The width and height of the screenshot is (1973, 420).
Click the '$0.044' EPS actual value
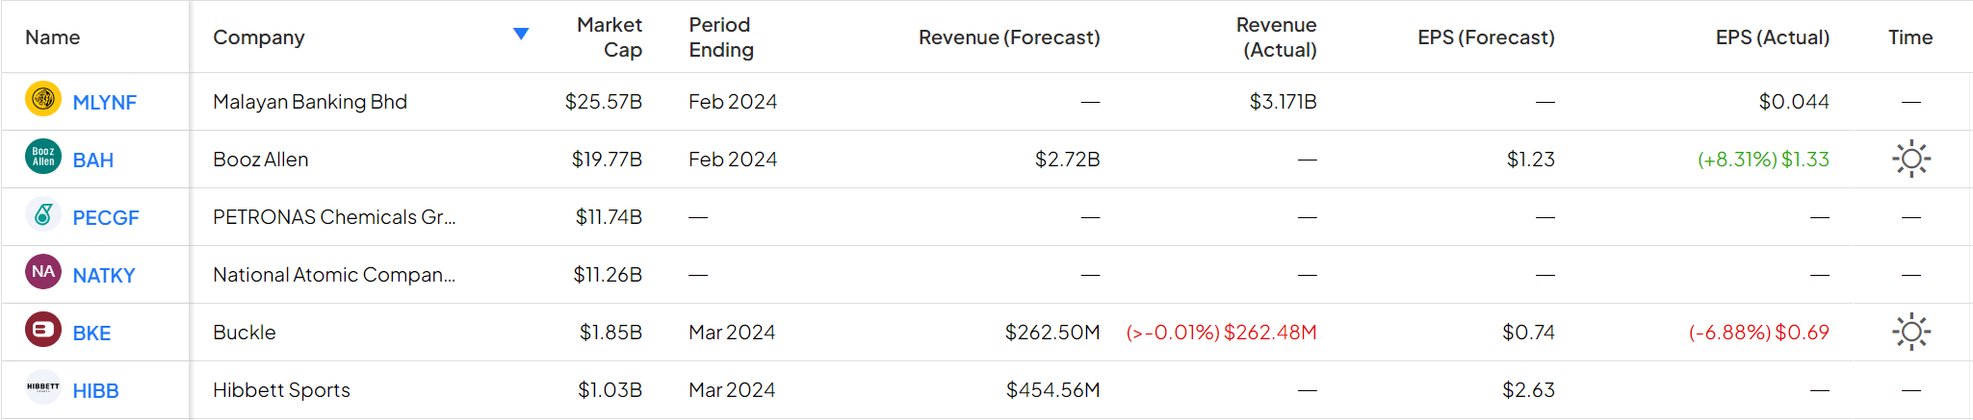tap(1794, 102)
